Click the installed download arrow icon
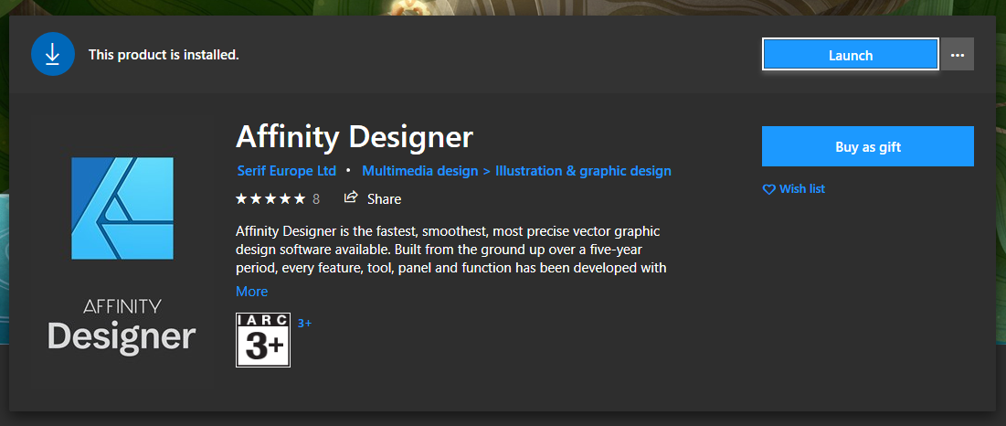 pos(53,55)
